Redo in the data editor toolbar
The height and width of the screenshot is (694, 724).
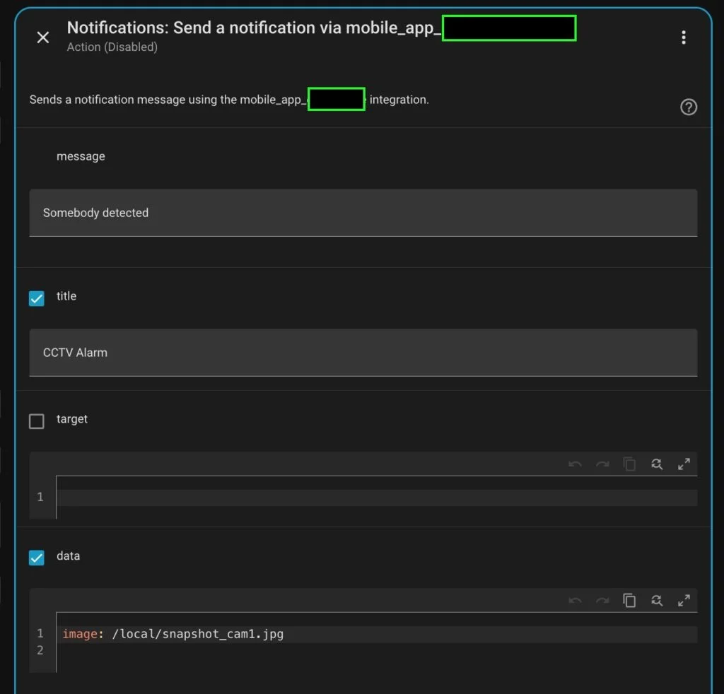[602, 601]
